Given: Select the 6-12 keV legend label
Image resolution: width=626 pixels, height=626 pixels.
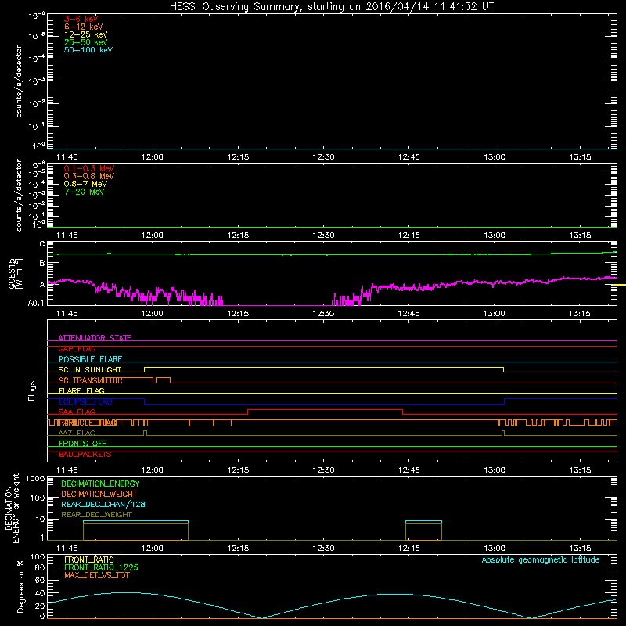Looking at the screenshot, I should pyautogui.click(x=84, y=27).
